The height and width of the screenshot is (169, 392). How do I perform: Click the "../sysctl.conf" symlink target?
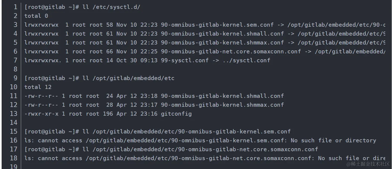(x=246, y=60)
